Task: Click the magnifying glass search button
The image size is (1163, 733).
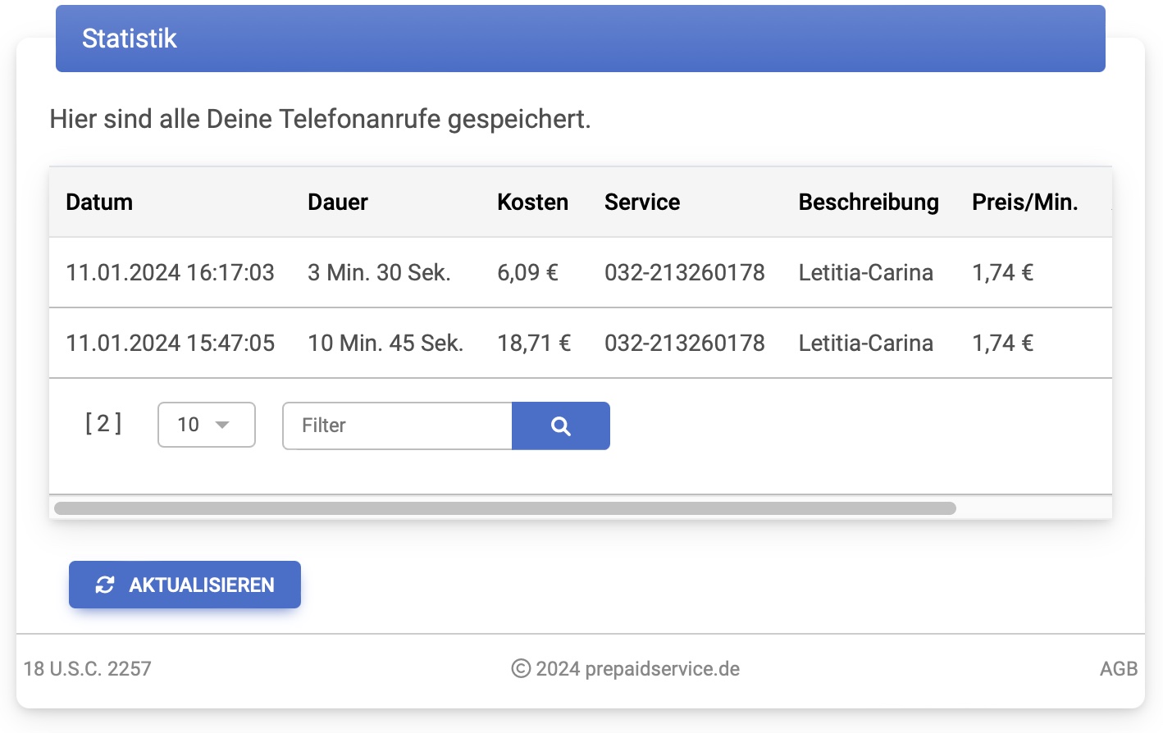Action: [560, 426]
